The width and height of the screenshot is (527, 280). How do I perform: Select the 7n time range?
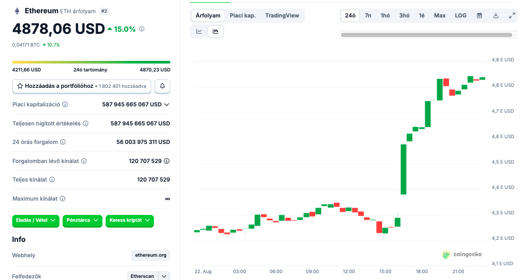[x=368, y=15]
